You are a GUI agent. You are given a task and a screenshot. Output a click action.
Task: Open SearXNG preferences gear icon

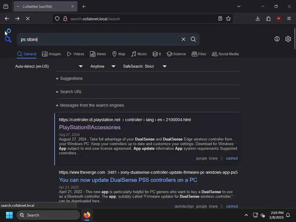[x=288, y=39]
